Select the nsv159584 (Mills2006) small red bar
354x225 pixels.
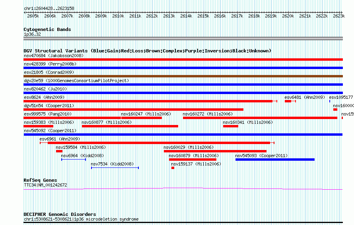pos(59,151)
